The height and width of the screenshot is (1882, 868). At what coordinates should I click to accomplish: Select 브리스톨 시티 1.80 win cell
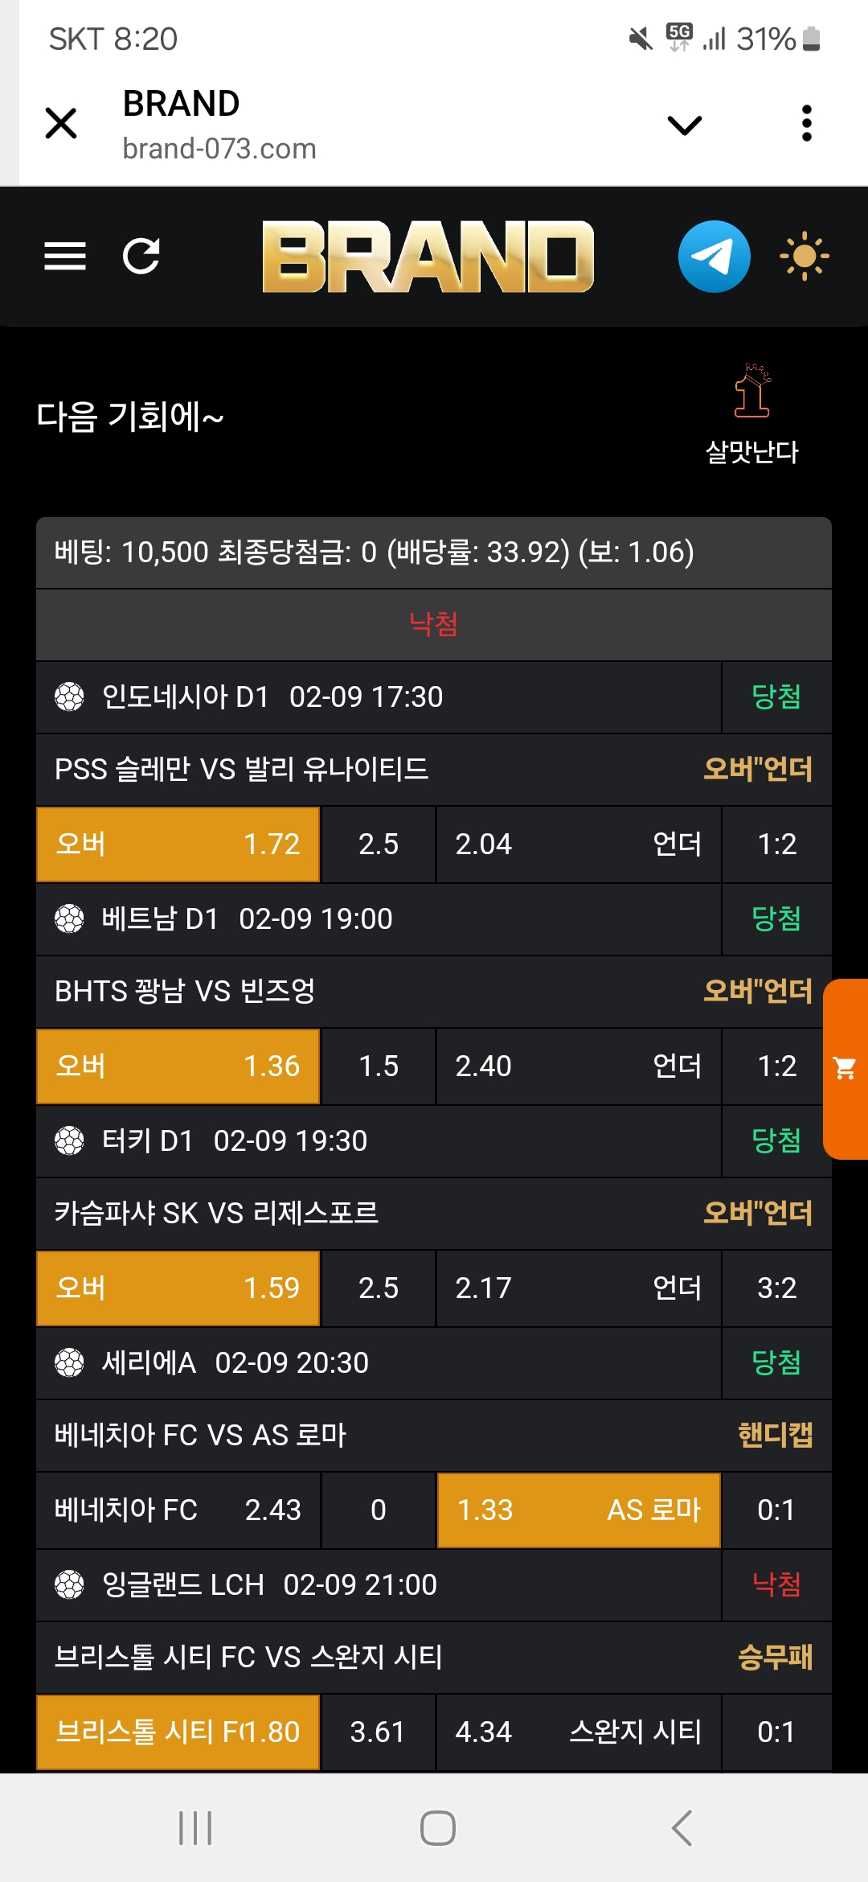pos(178,1732)
